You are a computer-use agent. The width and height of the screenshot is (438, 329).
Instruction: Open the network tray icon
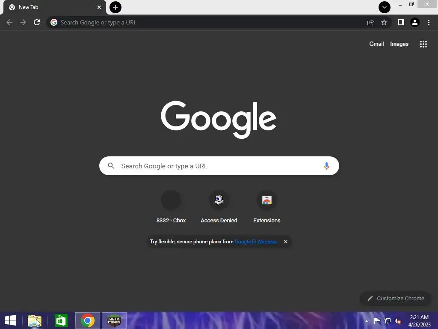(x=388, y=321)
